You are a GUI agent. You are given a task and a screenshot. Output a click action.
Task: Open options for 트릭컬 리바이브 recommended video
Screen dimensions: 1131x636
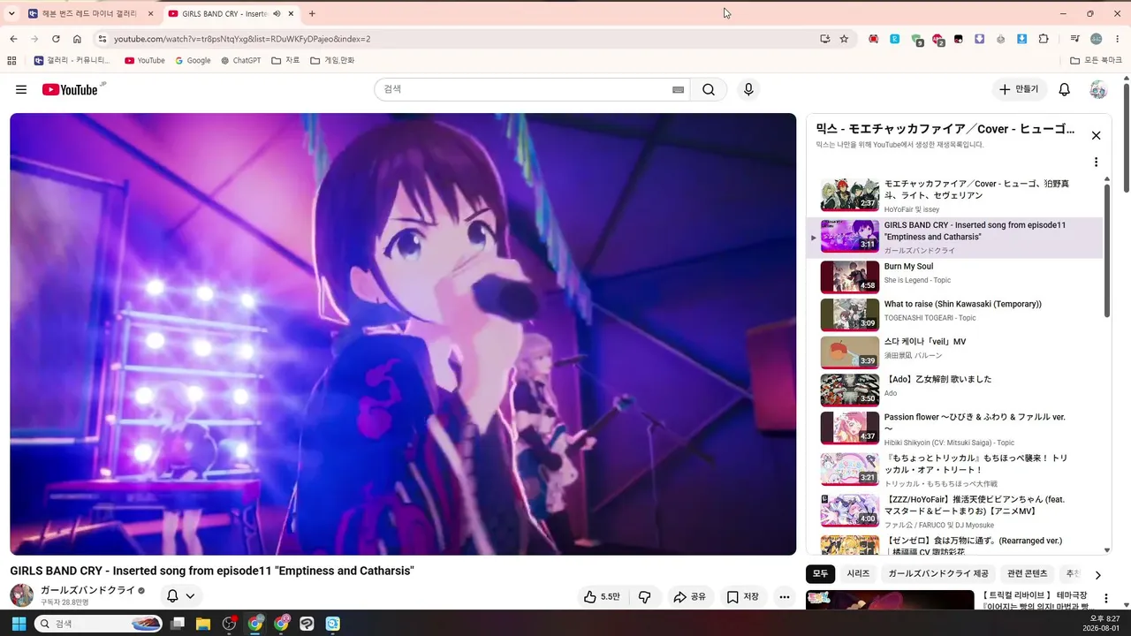pyautogui.click(x=1105, y=599)
